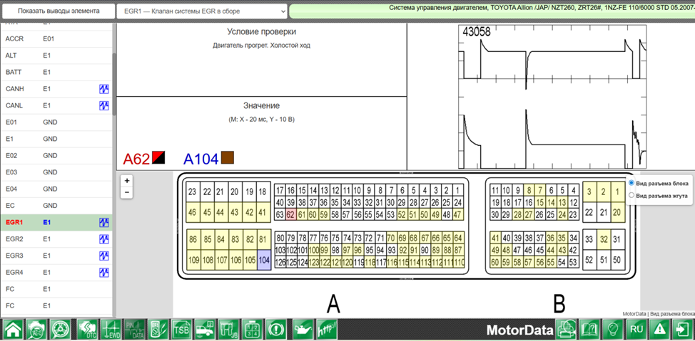This screenshot has width=695, height=341.
Task: Click pin 86 in connector A
Action: pos(193,240)
